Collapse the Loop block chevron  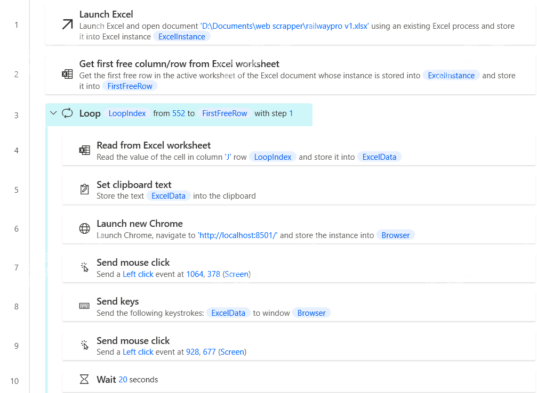tap(53, 113)
